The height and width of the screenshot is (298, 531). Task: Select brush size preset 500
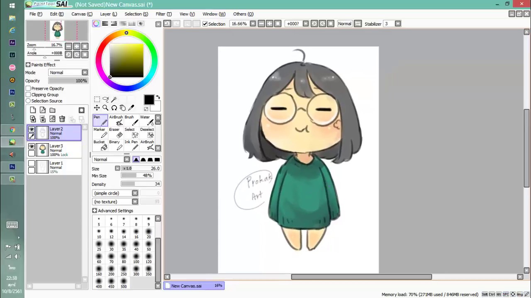pos(124,283)
